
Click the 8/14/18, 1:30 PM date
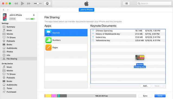(153, 31)
